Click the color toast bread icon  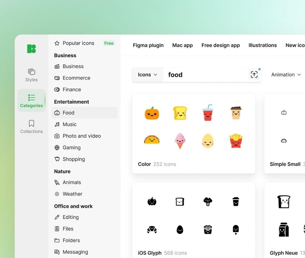pos(180,113)
